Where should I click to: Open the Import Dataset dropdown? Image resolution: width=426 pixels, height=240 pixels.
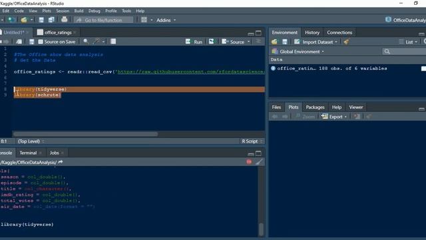pos(316,42)
